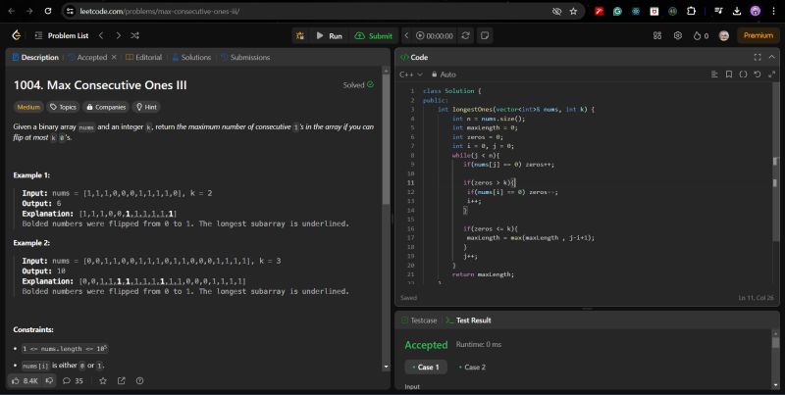Select the Case 2 test case

tap(472, 367)
